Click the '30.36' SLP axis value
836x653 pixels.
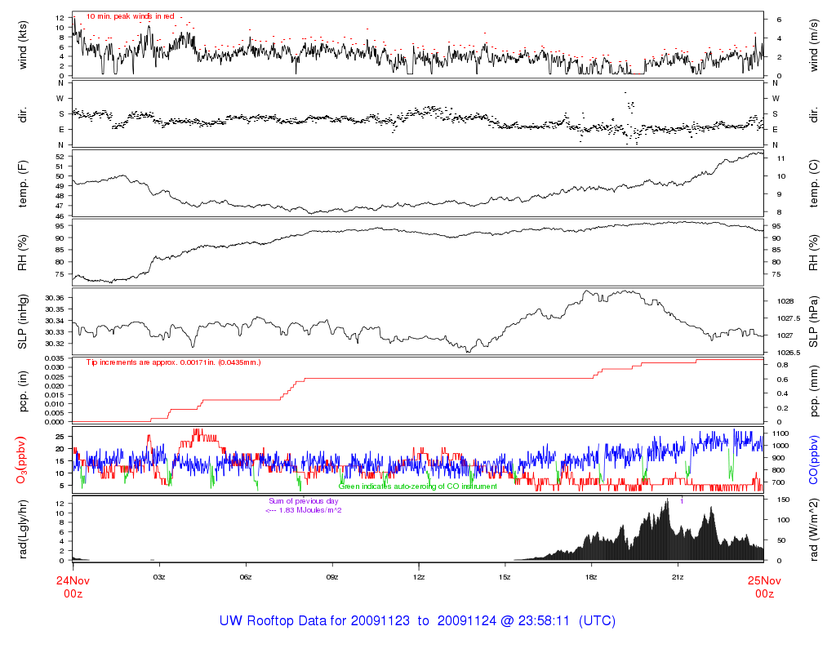(x=55, y=298)
